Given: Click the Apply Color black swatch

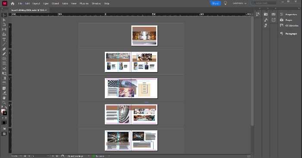Looking at the screenshot, I should point(4,123).
